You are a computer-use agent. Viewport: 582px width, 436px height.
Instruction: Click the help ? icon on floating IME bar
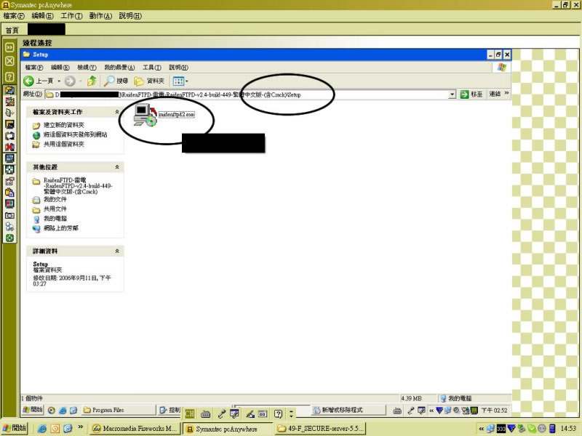[x=278, y=413]
